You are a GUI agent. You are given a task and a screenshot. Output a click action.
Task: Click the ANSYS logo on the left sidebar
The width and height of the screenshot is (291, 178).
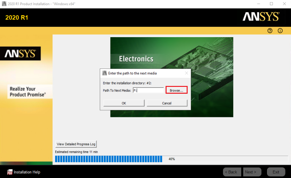[20, 54]
